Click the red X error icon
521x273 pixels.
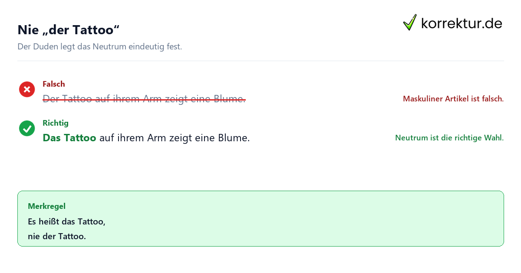pyautogui.click(x=27, y=89)
